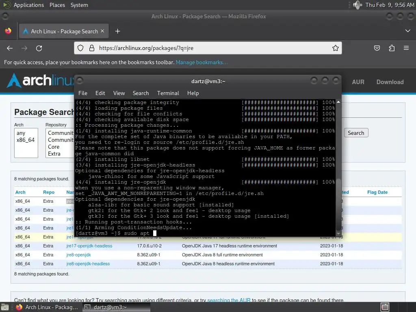Image resolution: width=416 pixels, height=312 pixels.
Task: Click the Arch Linux logo
Action: coord(40,80)
